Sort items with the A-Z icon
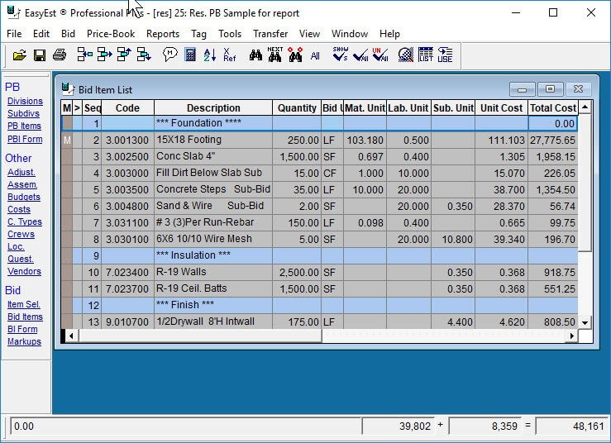611x443 pixels. [x=210, y=55]
